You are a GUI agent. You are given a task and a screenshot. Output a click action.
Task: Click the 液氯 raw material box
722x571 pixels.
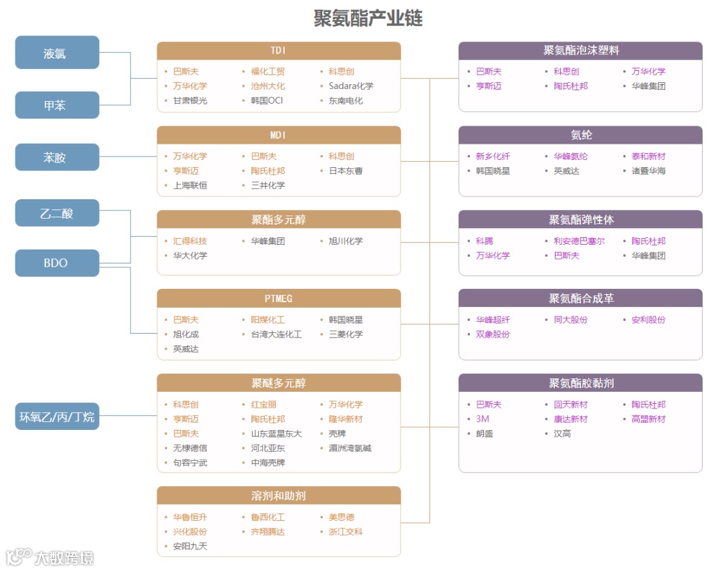point(57,53)
